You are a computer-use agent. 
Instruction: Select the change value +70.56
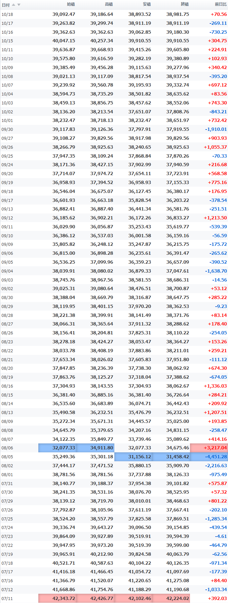pos(219,15)
